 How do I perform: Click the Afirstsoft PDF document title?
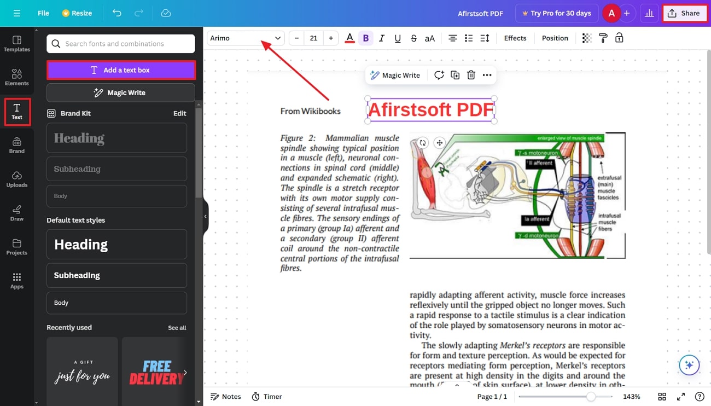[480, 13]
